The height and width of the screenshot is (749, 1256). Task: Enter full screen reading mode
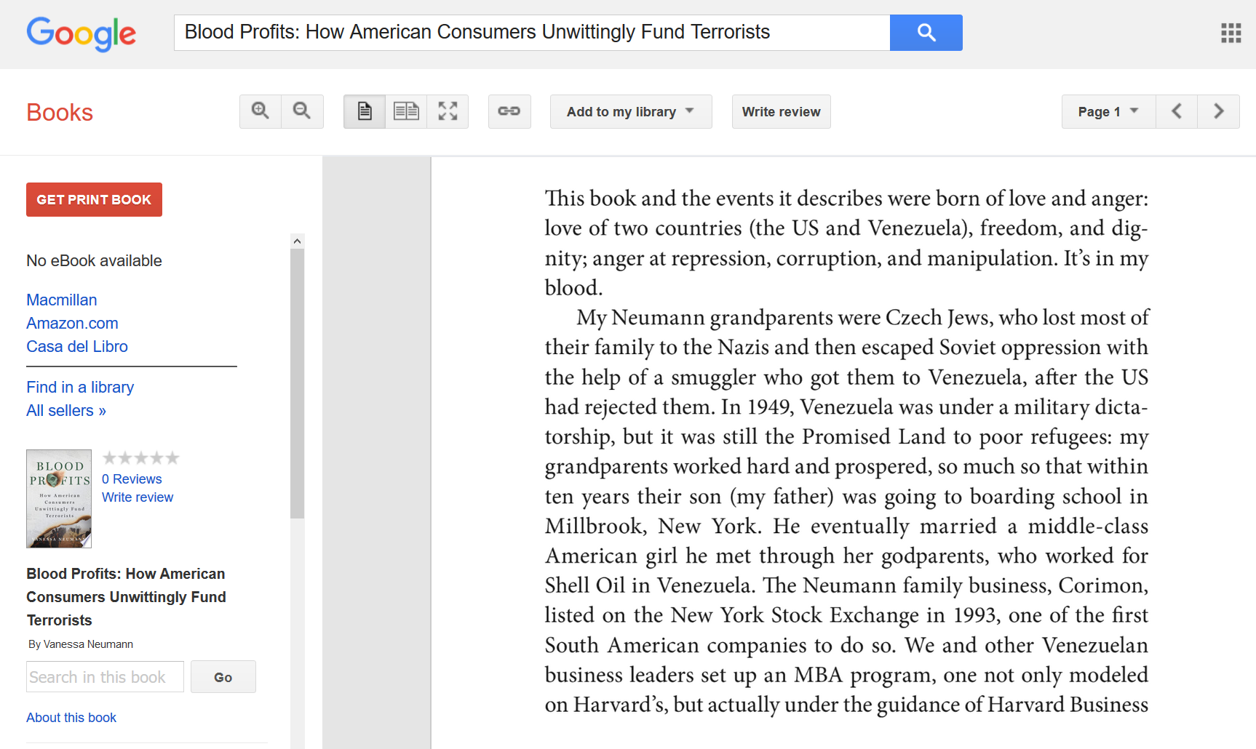tap(448, 111)
